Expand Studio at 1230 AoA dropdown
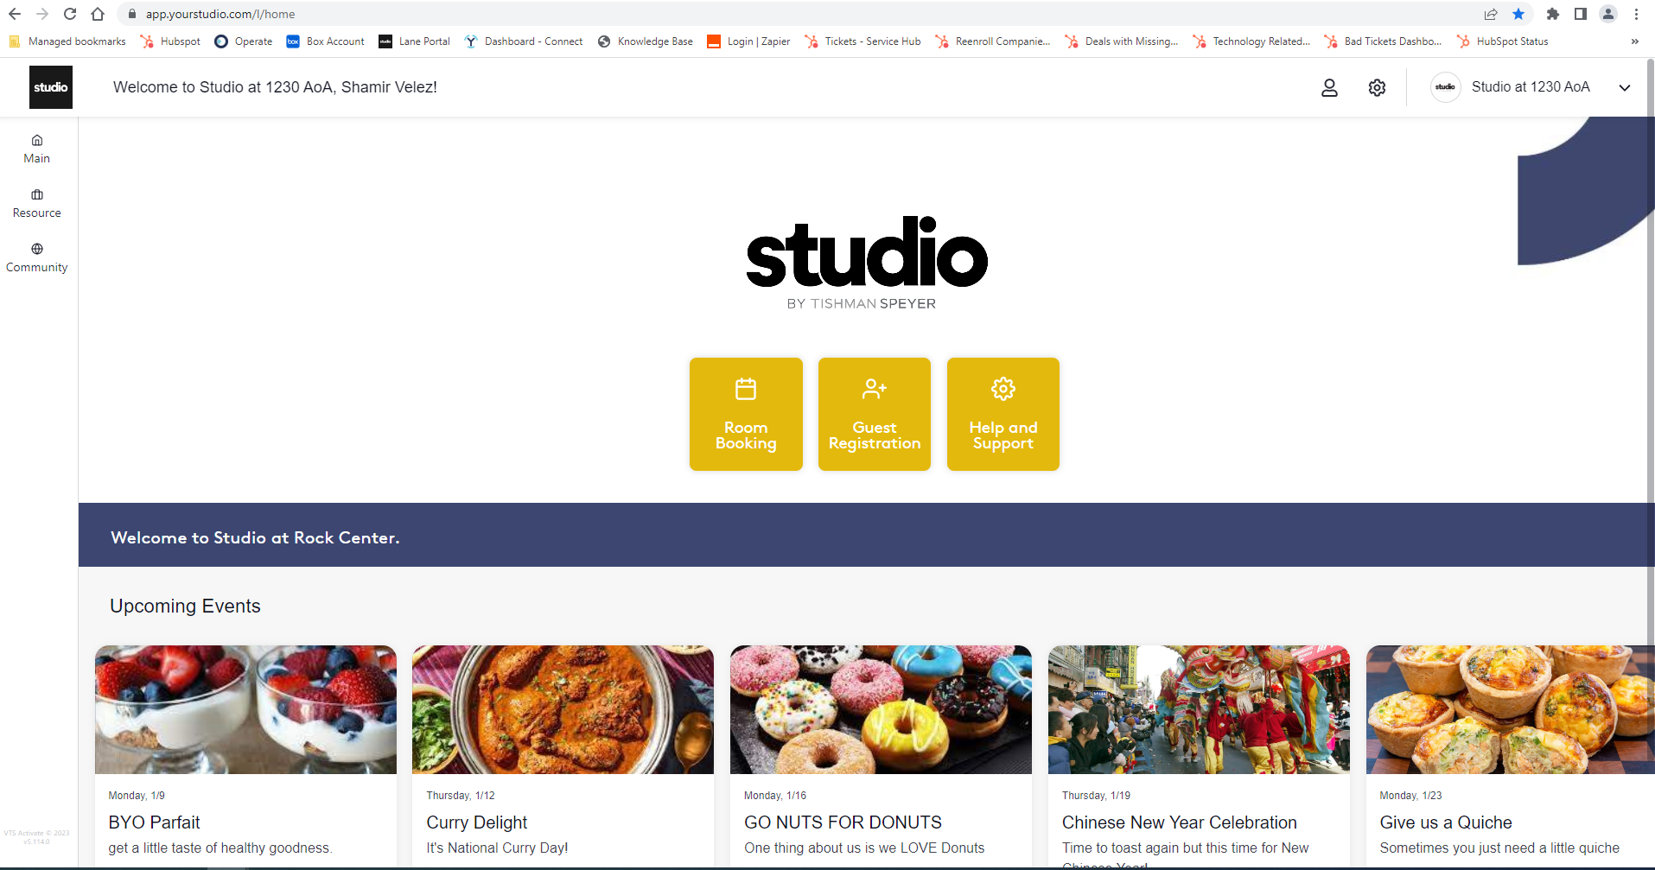1655x870 pixels. [x=1624, y=87]
